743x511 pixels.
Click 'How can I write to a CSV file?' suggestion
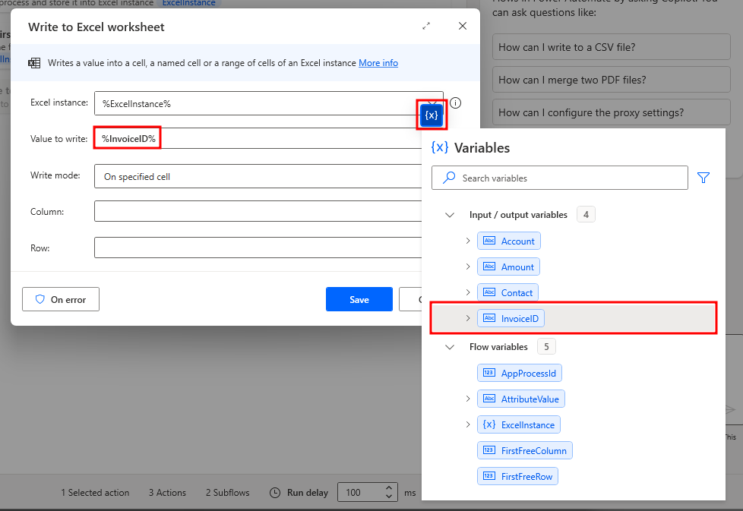click(x=612, y=47)
